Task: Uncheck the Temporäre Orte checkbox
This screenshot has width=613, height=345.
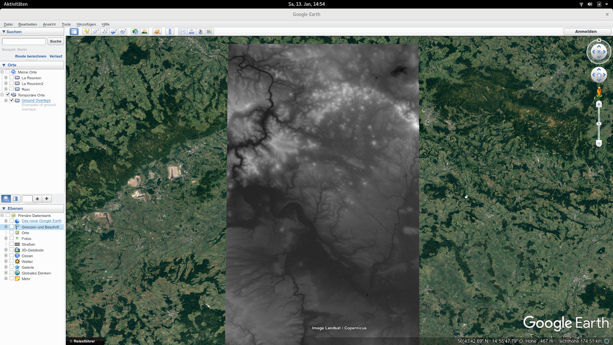Action: (8, 95)
